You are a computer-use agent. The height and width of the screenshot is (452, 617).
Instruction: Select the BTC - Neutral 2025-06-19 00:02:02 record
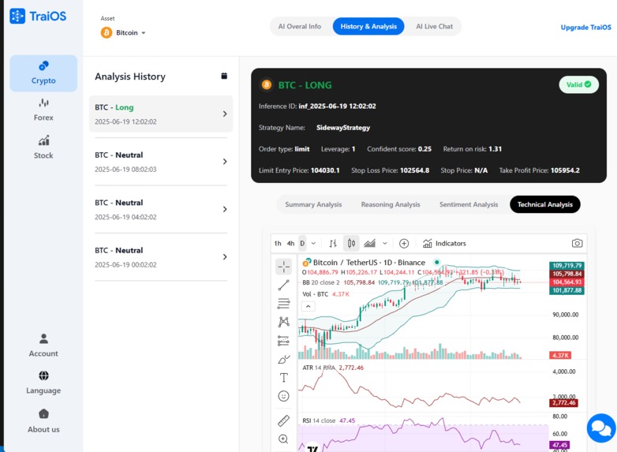pyautogui.click(x=161, y=257)
